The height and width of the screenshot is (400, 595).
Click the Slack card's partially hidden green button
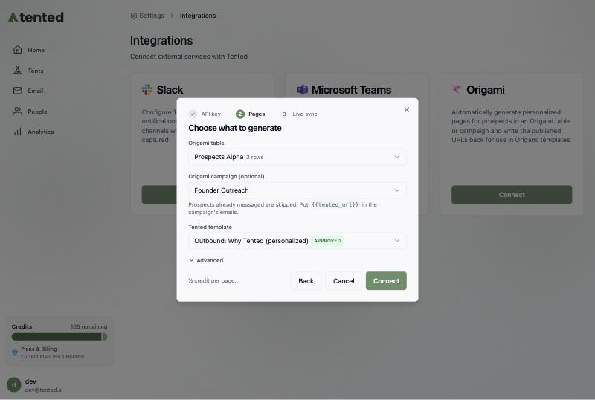[x=159, y=195]
